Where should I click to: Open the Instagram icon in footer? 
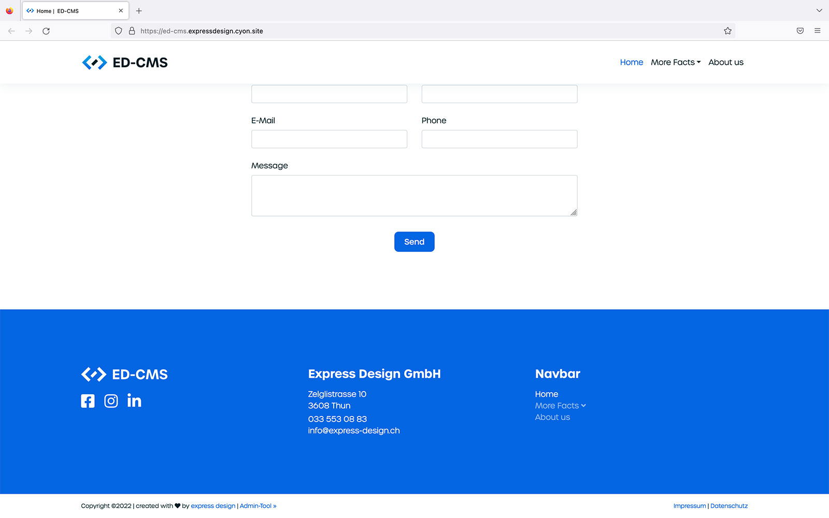111,401
